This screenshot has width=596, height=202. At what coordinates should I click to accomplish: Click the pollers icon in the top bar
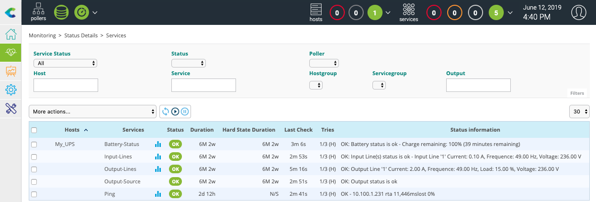click(38, 12)
